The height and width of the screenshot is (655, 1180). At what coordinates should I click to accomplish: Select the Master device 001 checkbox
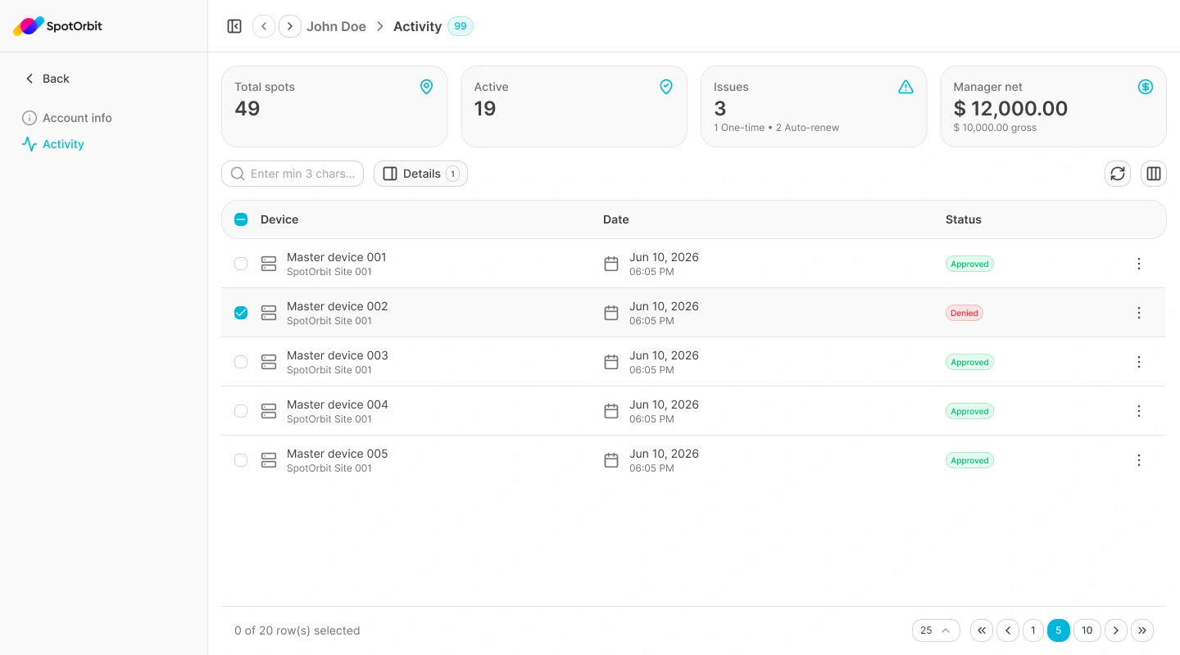coord(241,264)
